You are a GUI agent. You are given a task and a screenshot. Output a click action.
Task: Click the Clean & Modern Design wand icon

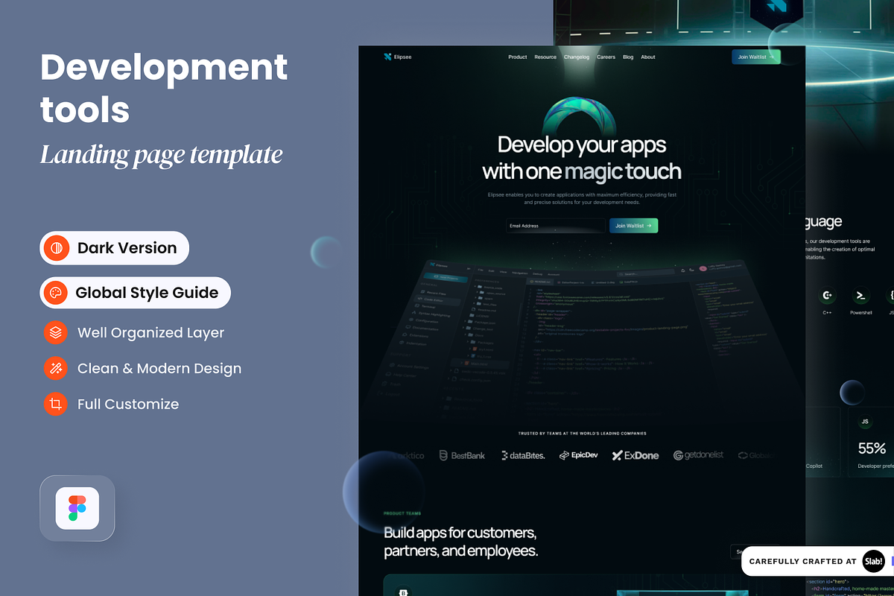pyautogui.click(x=56, y=368)
